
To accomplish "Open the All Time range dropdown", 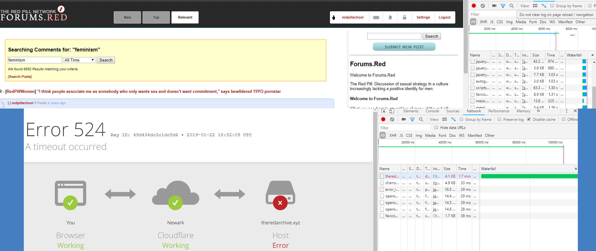I will 79,60.
